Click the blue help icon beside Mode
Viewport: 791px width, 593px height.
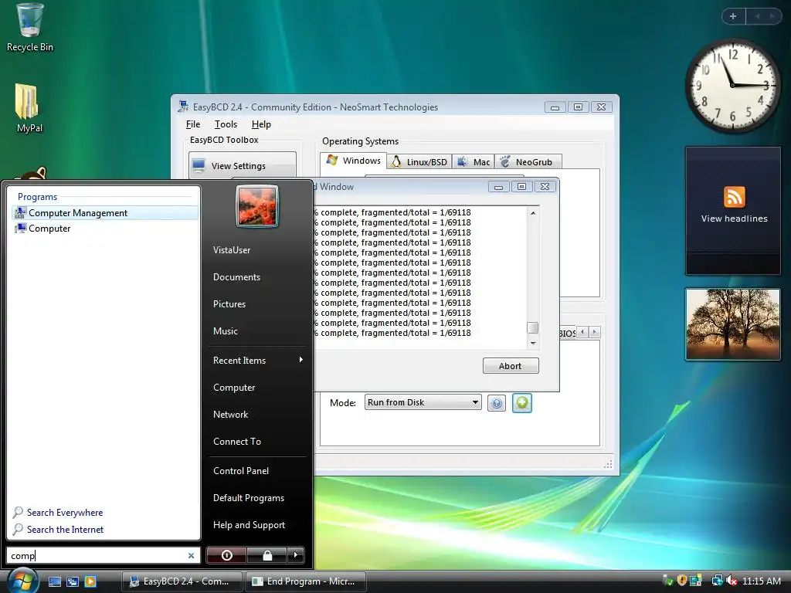click(x=497, y=403)
